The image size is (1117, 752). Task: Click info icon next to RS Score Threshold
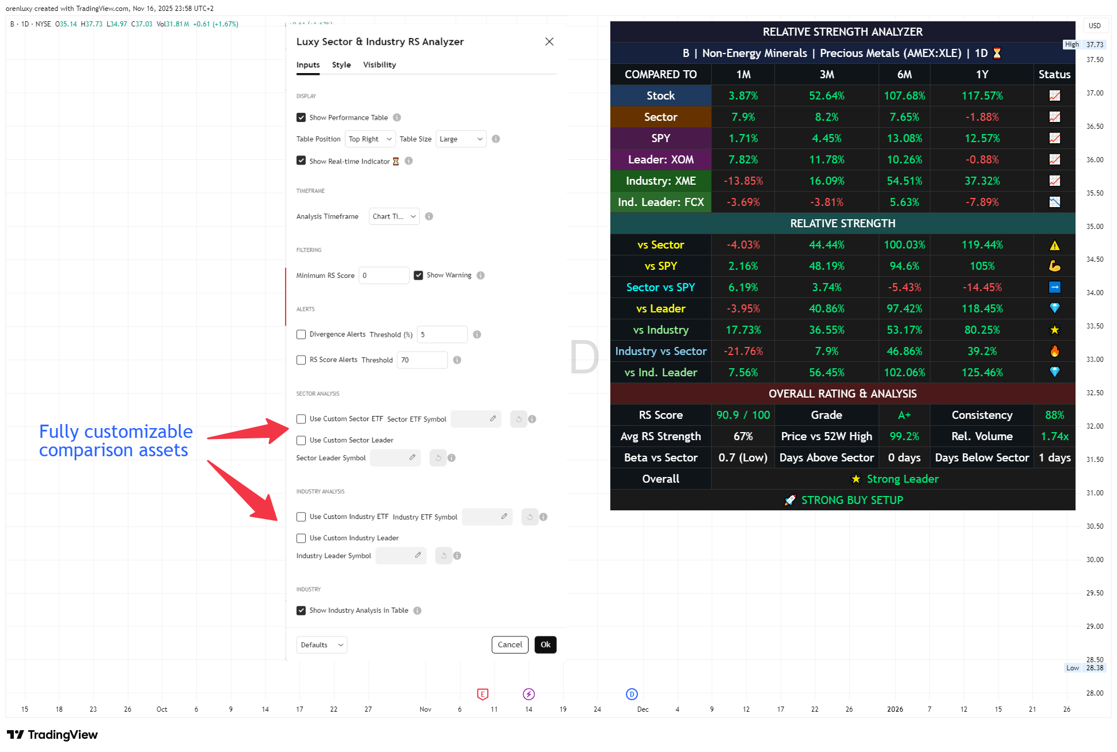pos(457,360)
